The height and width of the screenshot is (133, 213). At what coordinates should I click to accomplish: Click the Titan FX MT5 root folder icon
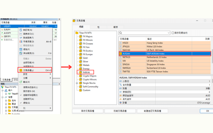pyautogui.click(x=77, y=33)
